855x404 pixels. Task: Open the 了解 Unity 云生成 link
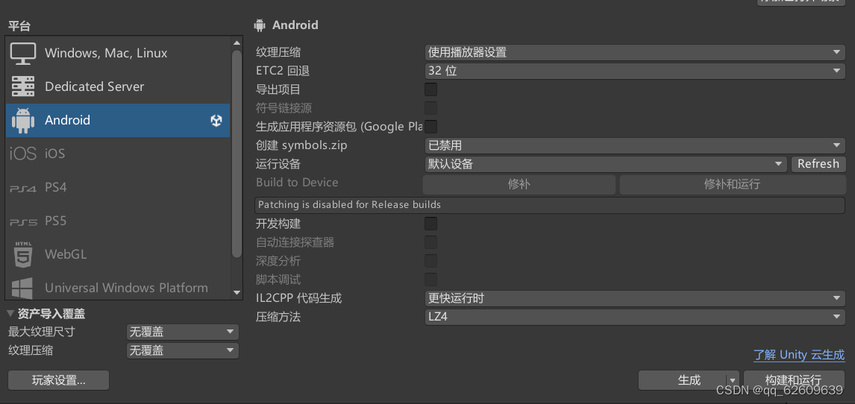coord(799,355)
